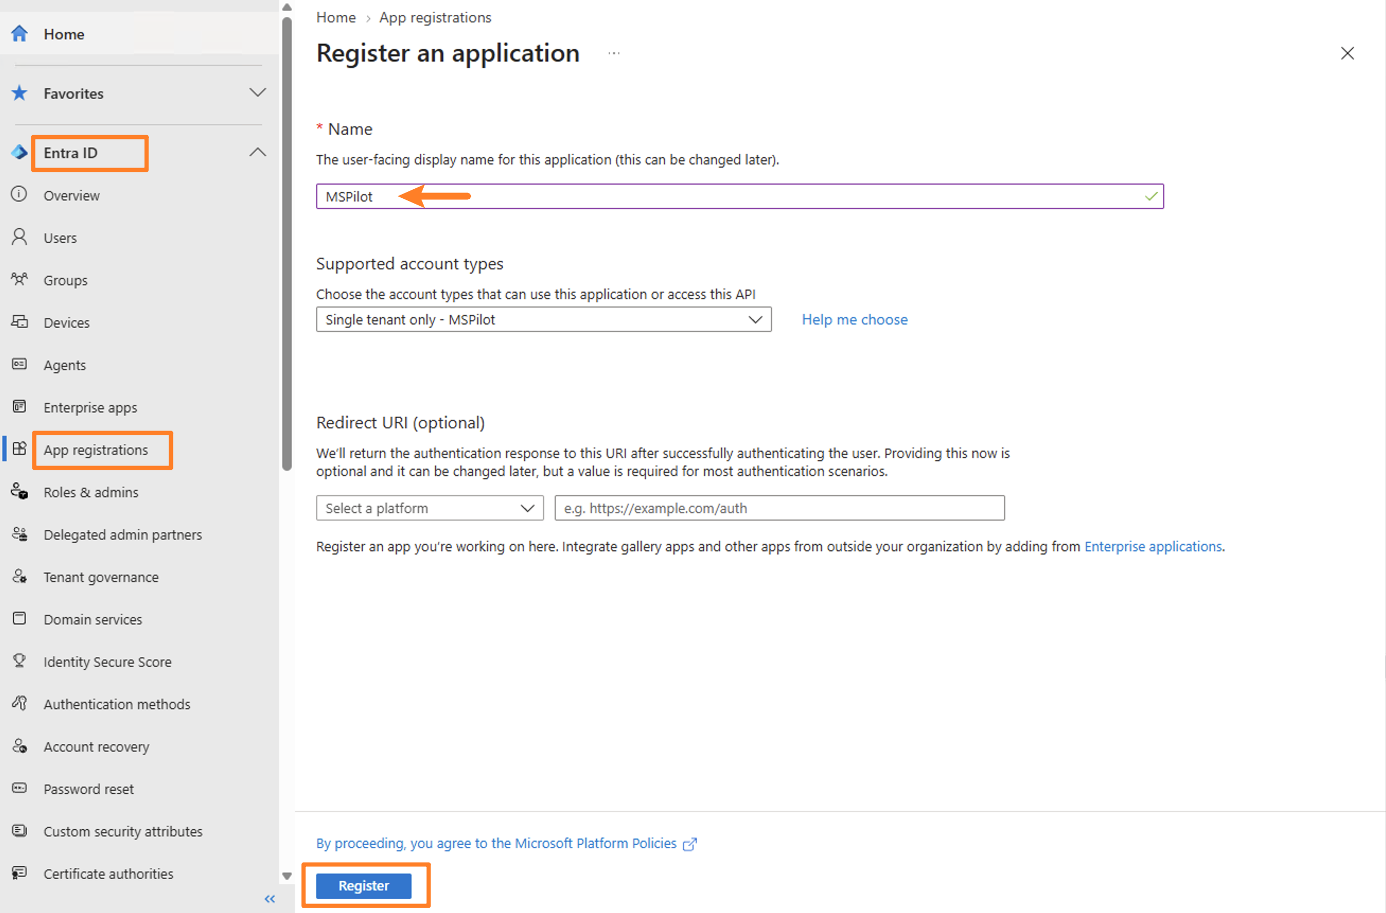Open Roles & admins menu item

91,493
